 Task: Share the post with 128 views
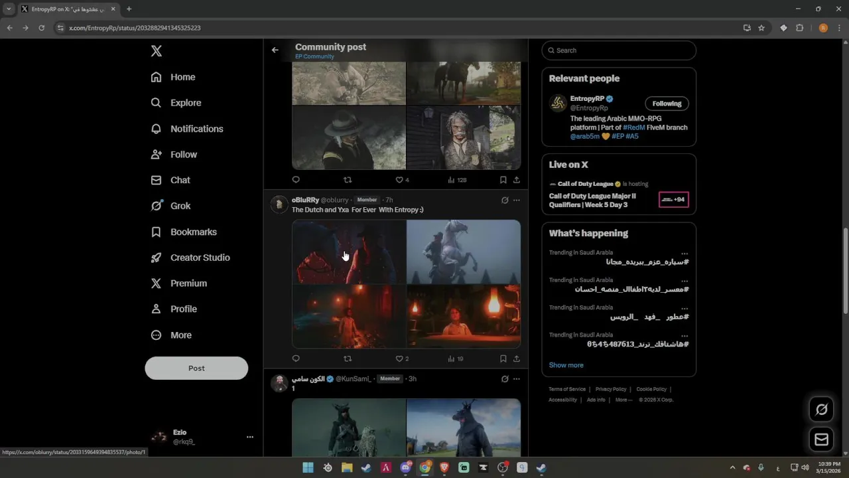pyautogui.click(x=517, y=179)
